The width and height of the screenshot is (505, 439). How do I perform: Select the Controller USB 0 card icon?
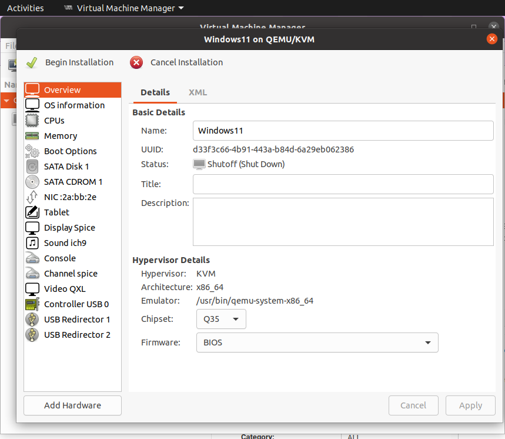tap(32, 304)
